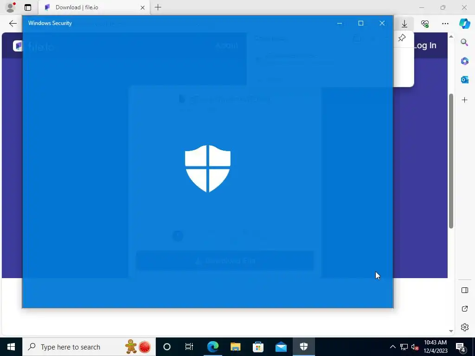
Task: Open Cortana circle icon on taskbar
Action: pos(167,347)
